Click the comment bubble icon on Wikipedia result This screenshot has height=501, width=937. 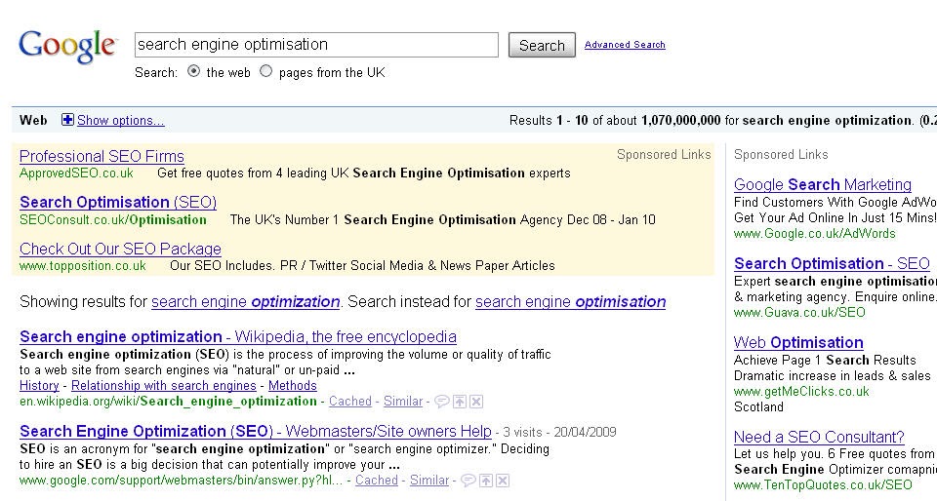(441, 402)
